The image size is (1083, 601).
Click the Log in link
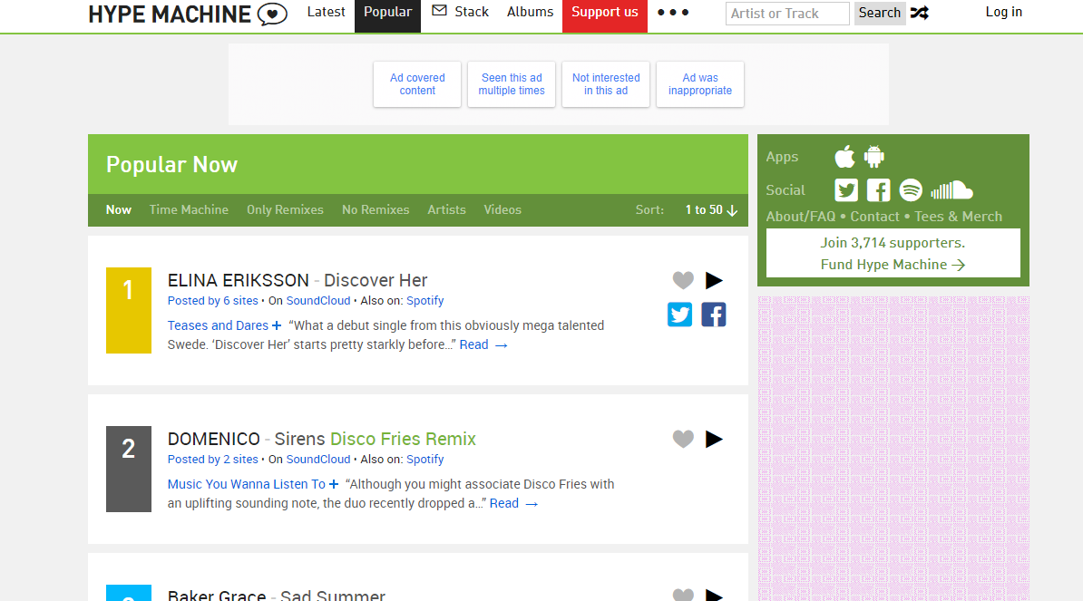pyautogui.click(x=1003, y=12)
